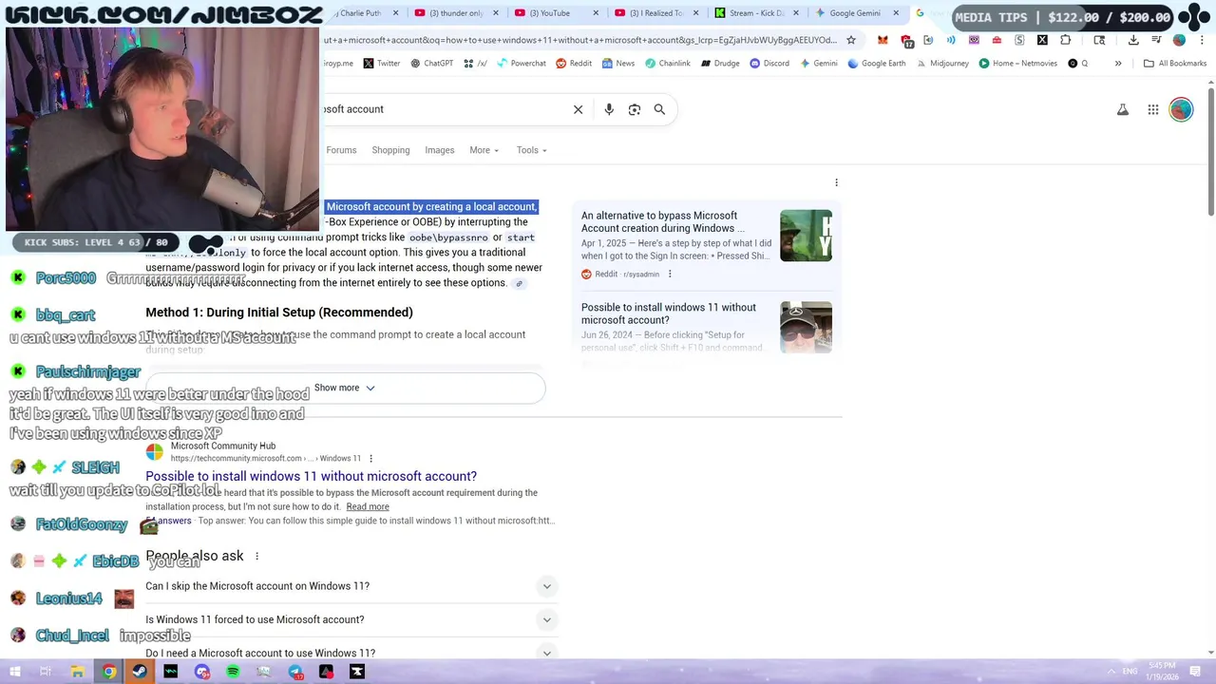Open the Reddit result green thumbnail

click(x=806, y=236)
